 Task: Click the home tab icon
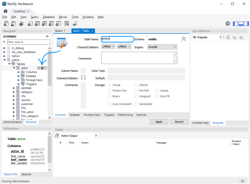(6, 11)
